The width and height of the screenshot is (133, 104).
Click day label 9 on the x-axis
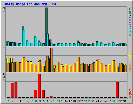tap(40, 101)
